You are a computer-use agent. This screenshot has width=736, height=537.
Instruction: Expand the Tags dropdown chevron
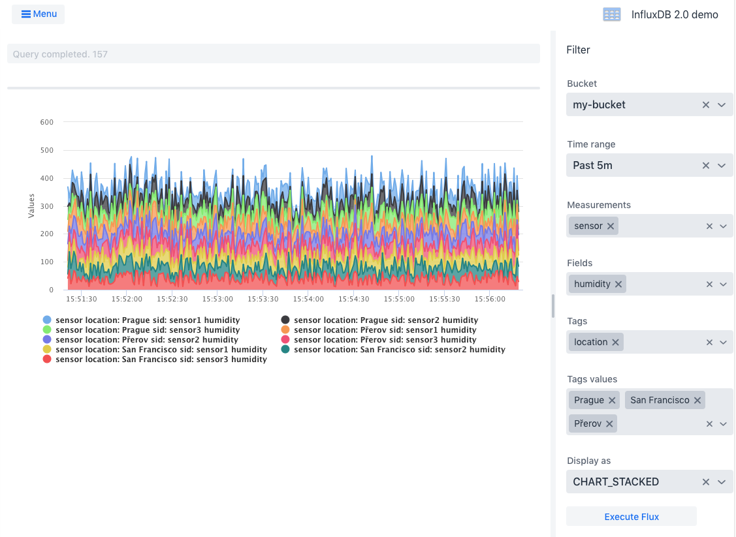[x=724, y=343]
